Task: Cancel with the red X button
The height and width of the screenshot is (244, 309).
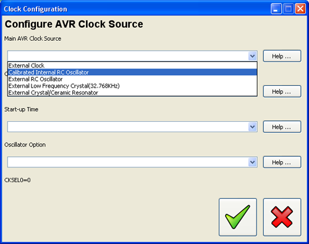Action: click(282, 217)
